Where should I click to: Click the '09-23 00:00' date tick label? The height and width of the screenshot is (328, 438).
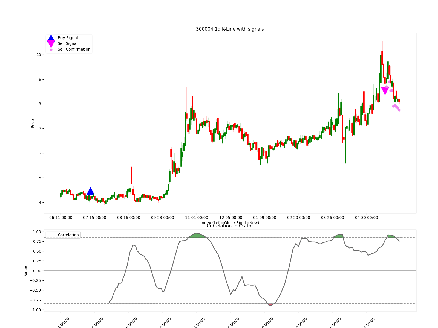[163, 218]
